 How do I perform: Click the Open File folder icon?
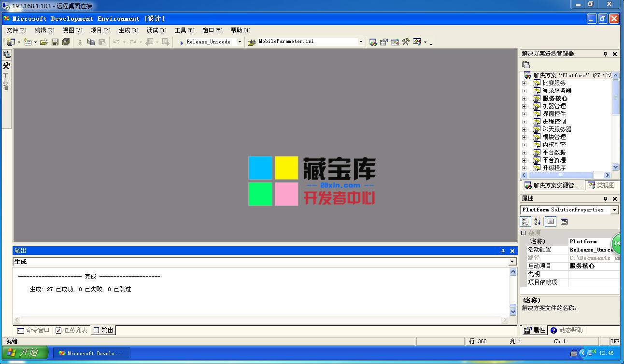[44, 42]
